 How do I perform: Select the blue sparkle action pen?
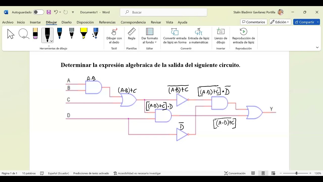[95, 34]
